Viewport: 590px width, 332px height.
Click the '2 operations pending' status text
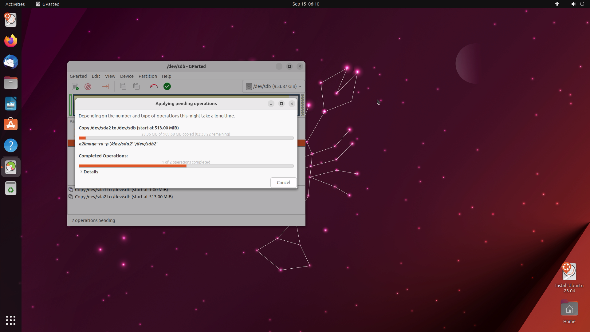pyautogui.click(x=93, y=220)
